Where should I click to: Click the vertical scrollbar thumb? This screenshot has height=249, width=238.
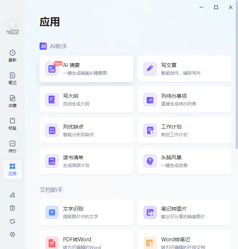pos(237,75)
